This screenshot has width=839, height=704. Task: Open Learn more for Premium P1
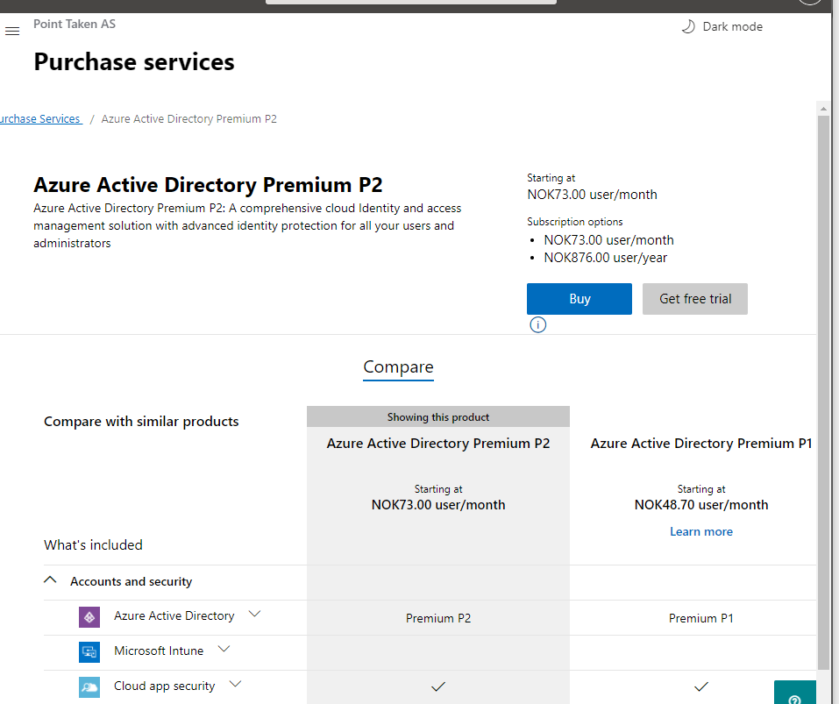(701, 532)
